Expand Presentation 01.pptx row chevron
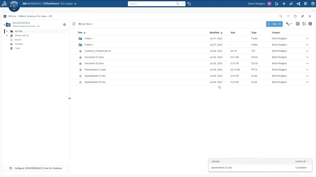This screenshot has height=177, width=316. 307,70
